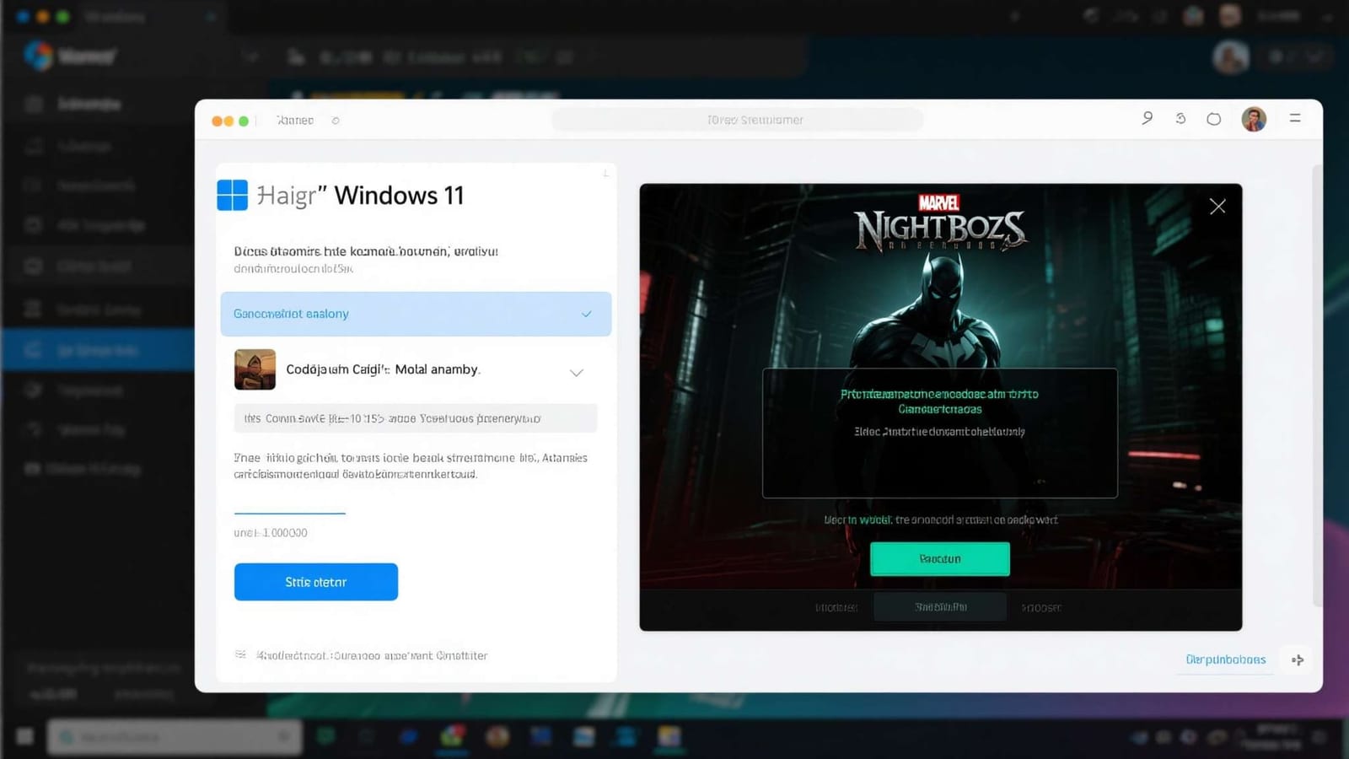The image size is (1349, 759).
Task: Click the Codójauim game thumbnail
Action: tap(255, 369)
